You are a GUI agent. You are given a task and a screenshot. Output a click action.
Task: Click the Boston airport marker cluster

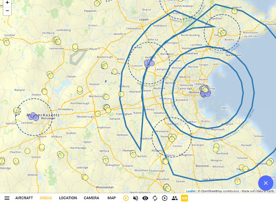click(x=205, y=91)
